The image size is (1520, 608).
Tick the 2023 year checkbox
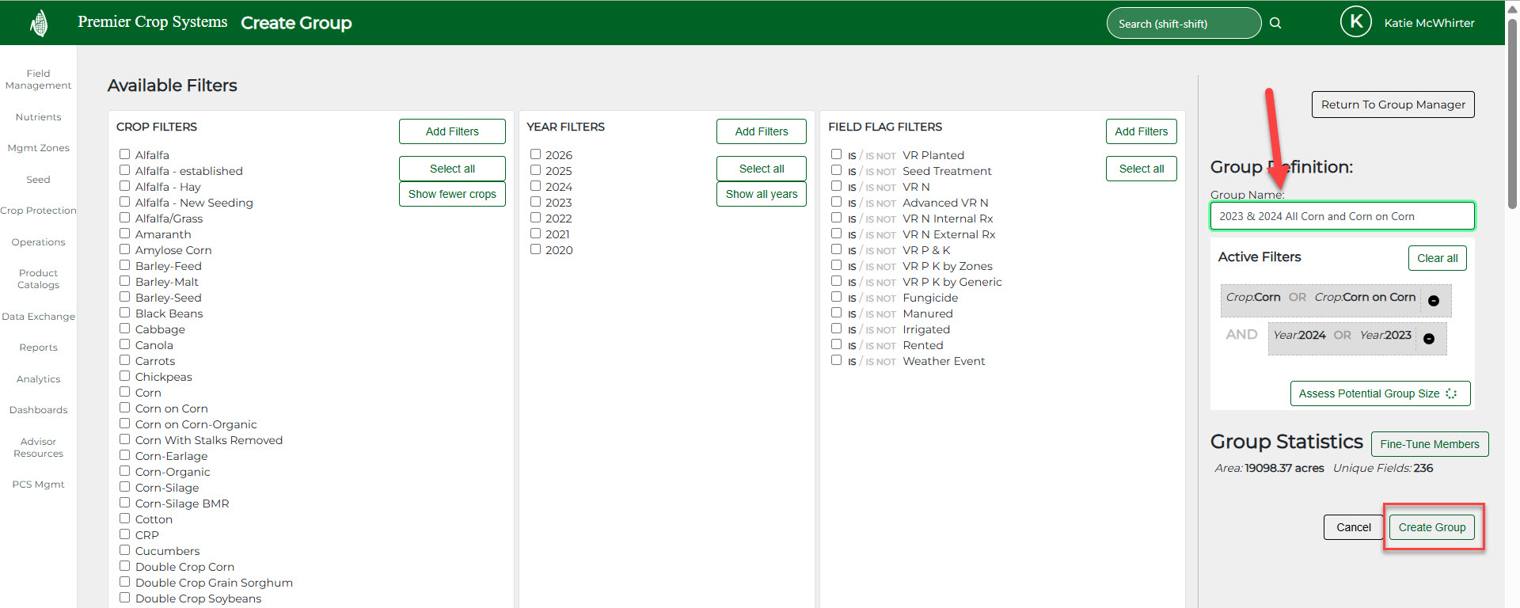point(535,202)
